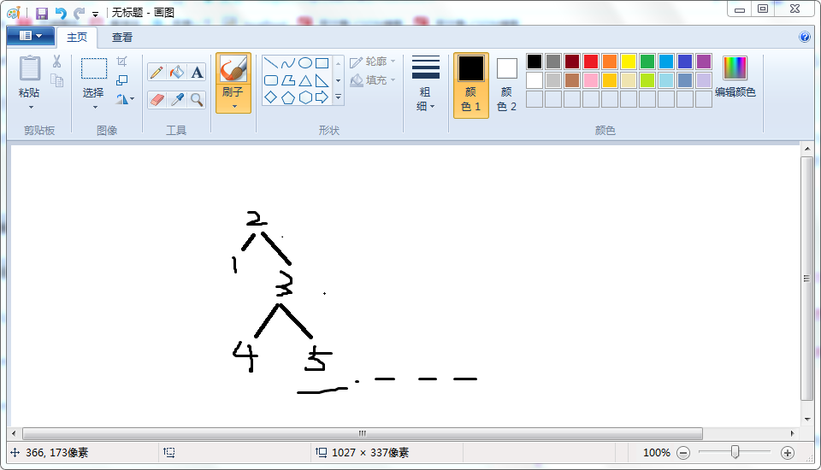This screenshot has height=470, width=821.
Task: Click the Paste clipboard icon
Action: (x=29, y=68)
